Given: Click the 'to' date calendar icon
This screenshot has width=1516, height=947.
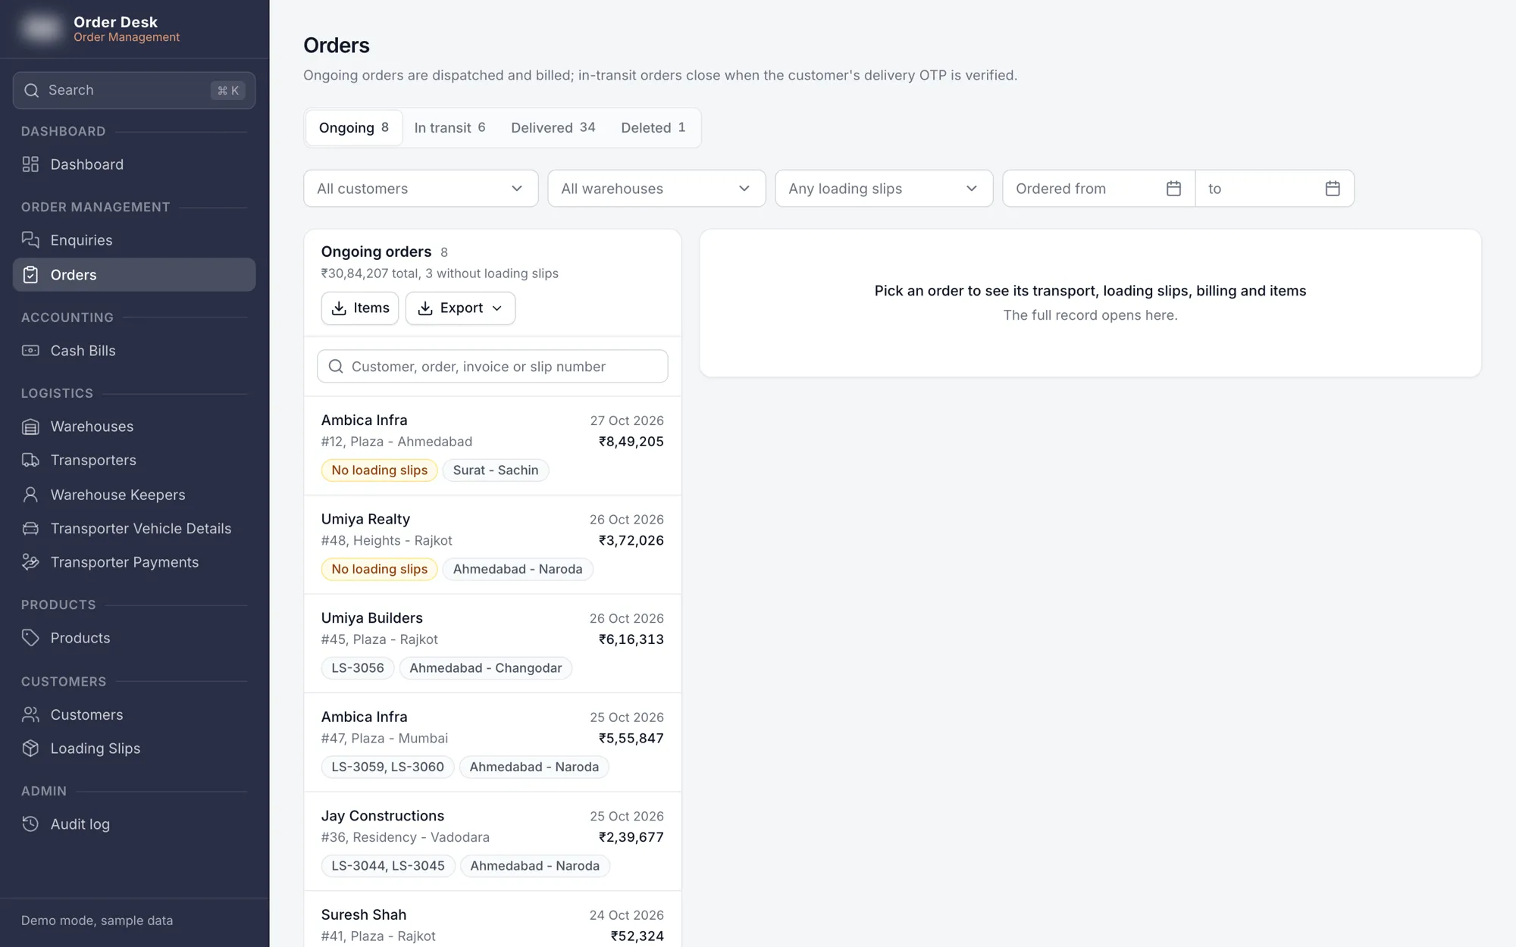Looking at the screenshot, I should pos(1333,189).
